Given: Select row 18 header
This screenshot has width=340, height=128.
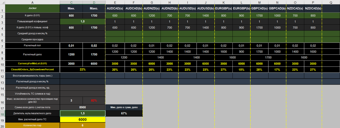Looking at the screenshot, I should point(2,114).
